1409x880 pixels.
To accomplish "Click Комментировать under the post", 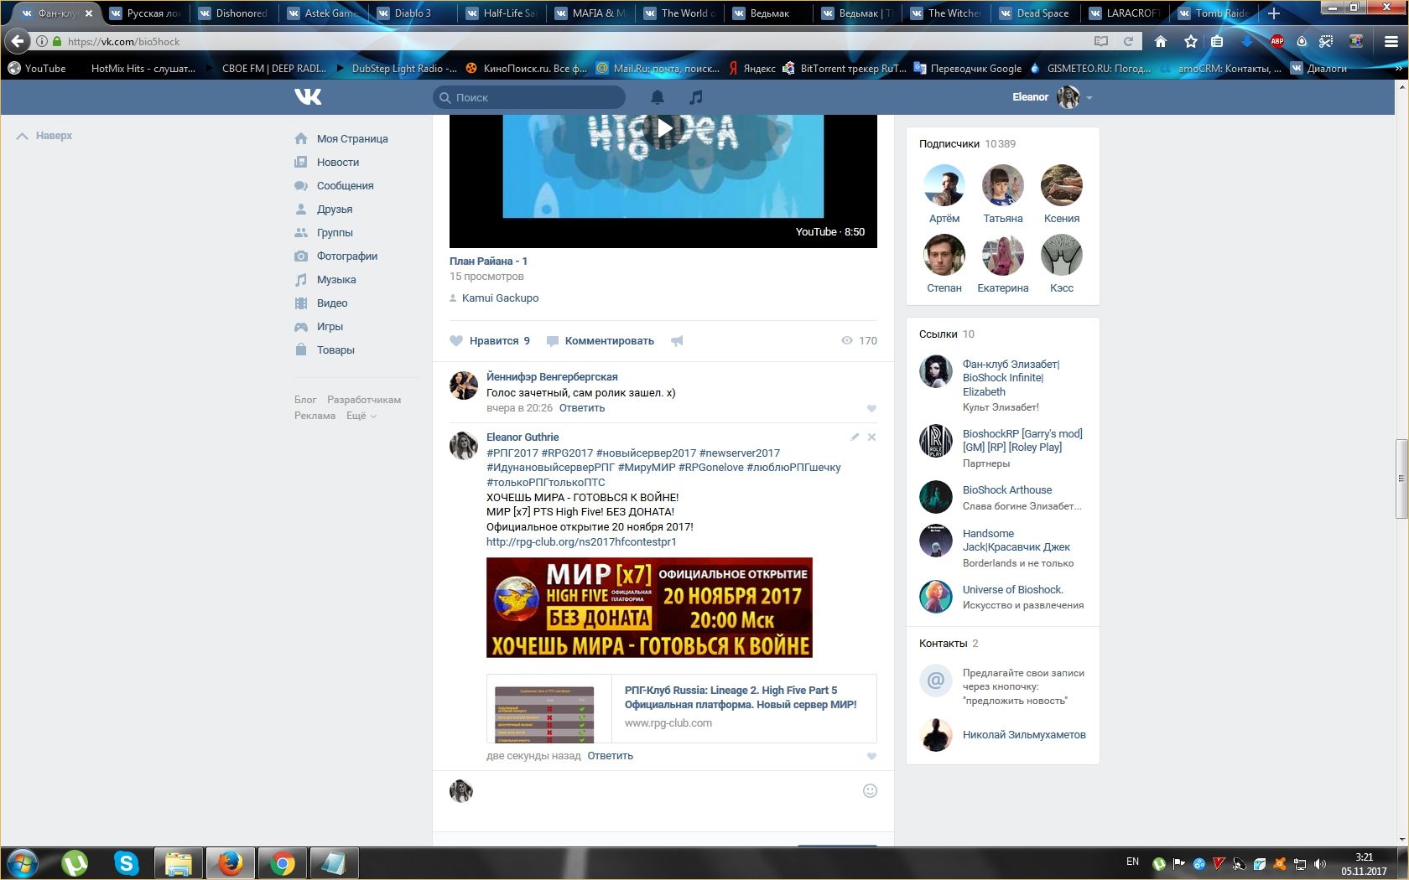I will 608,341.
